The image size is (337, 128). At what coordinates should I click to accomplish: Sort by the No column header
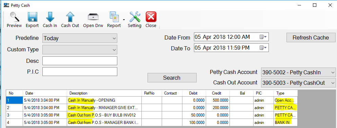click(x=14, y=93)
